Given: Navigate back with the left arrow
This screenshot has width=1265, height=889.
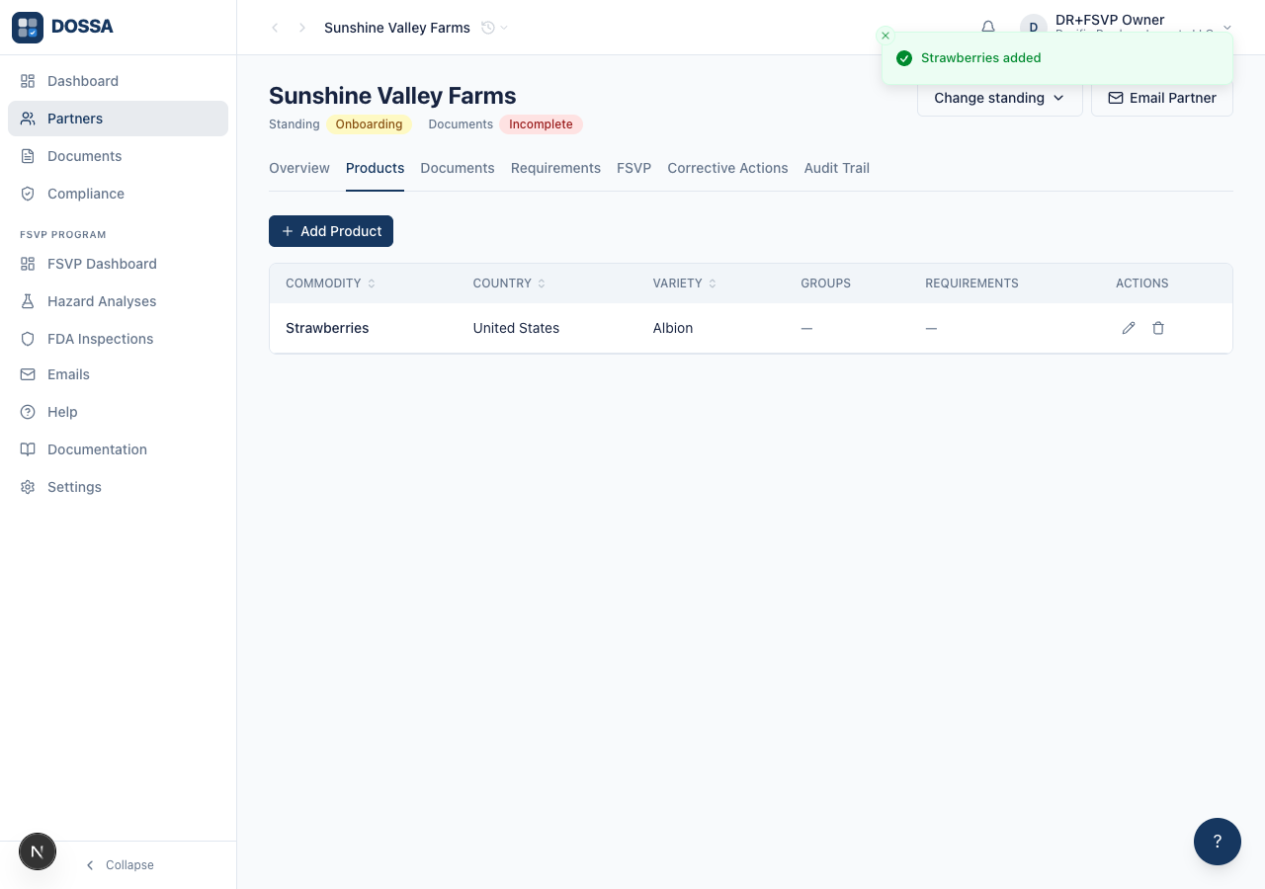Looking at the screenshot, I should coord(275,28).
